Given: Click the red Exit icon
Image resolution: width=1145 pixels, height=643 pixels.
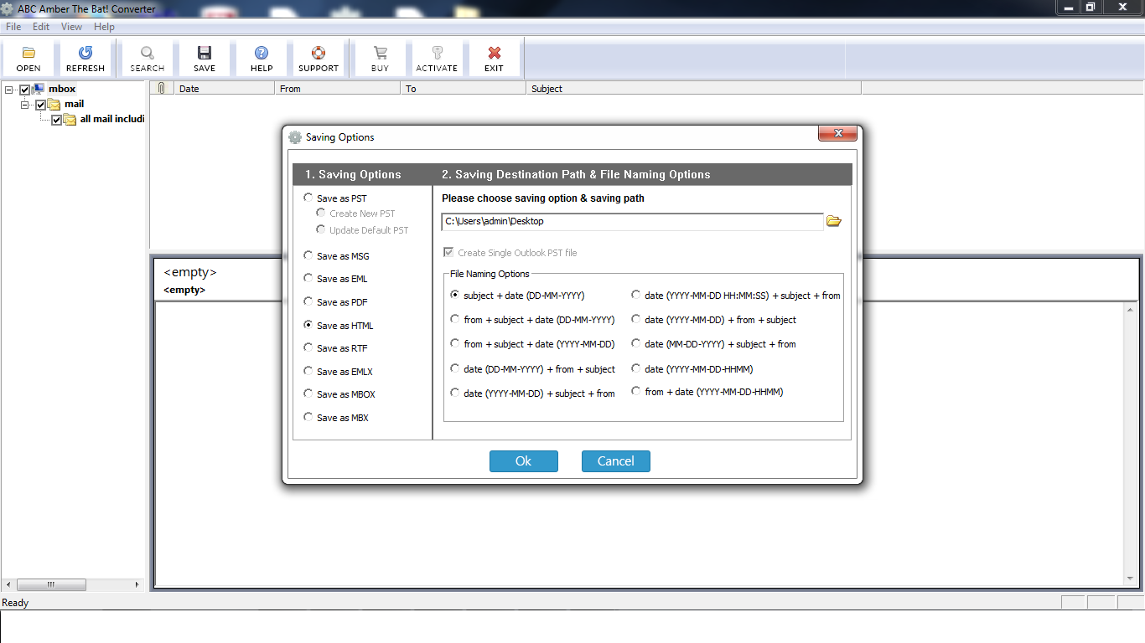Looking at the screenshot, I should pyautogui.click(x=495, y=53).
